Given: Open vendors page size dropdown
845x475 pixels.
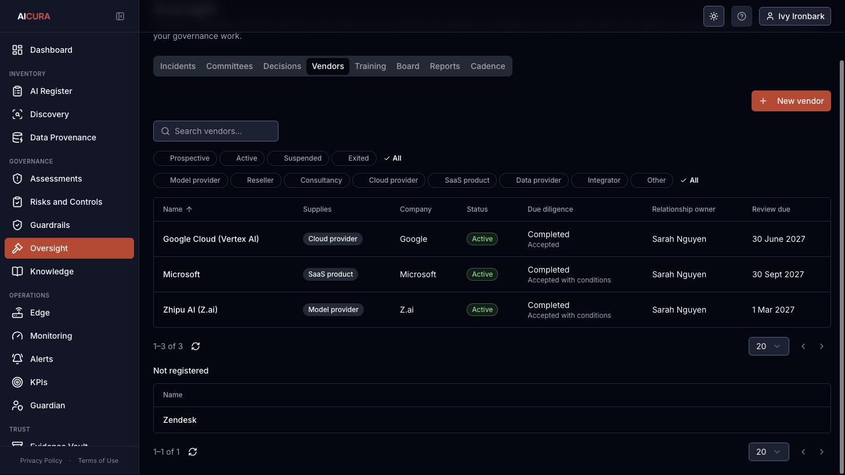Looking at the screenshot, I should coord(768,346).
